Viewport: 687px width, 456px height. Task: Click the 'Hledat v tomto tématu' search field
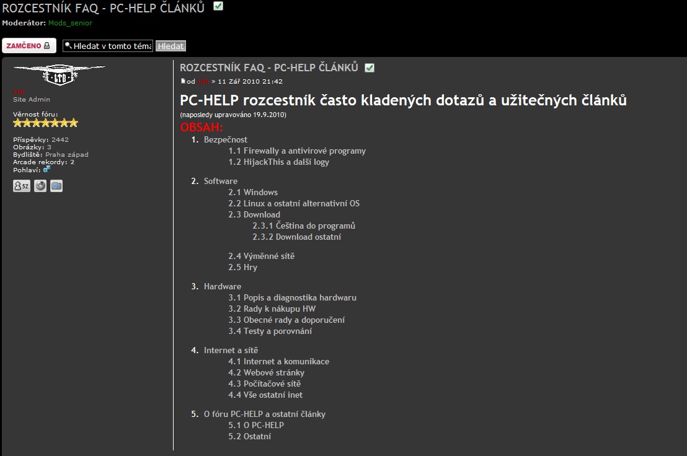click(x=108, y=46)
